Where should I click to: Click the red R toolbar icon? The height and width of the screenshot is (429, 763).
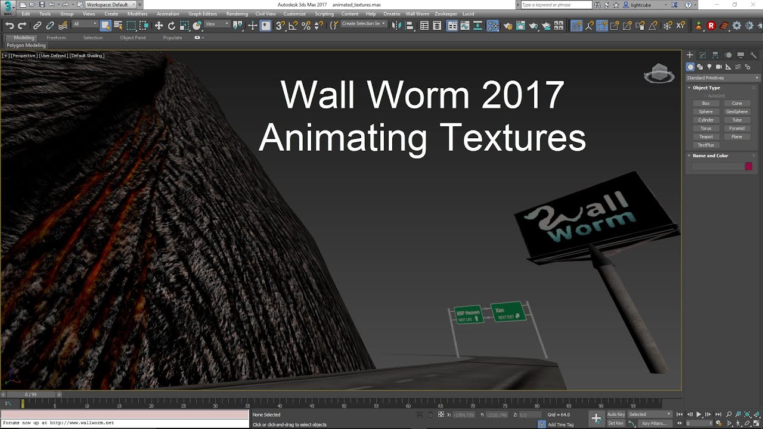coord(711,26)
